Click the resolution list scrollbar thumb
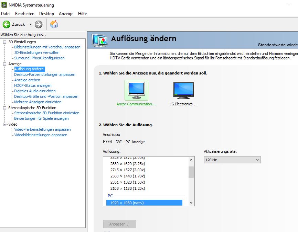Image resolution: width=298 pixels, height=232 pixels. point(191,172)
